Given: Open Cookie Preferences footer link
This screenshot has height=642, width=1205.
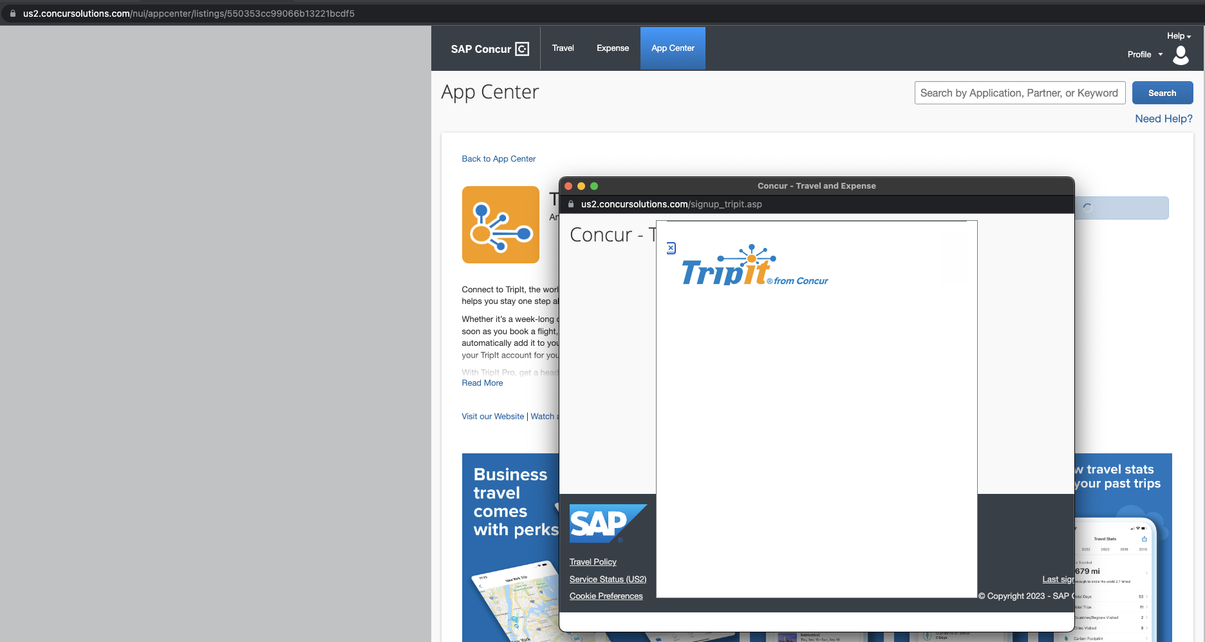Looking at the screenshot, I should click(x=606, y=596).
